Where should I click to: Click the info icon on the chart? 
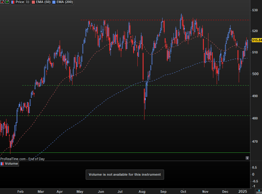(247, 158)
